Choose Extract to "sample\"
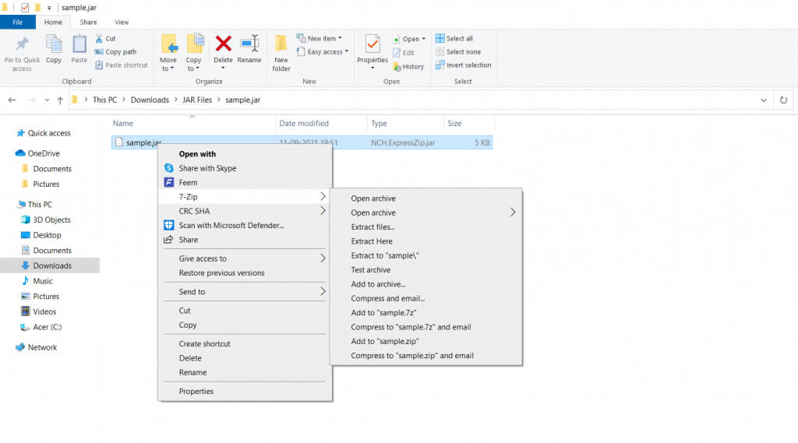Viewport: 798px width, 443px height. (x=425, y=255)
